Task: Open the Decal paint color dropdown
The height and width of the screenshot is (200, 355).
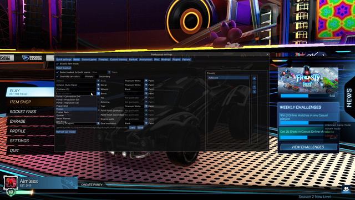Action: point(146,85)
